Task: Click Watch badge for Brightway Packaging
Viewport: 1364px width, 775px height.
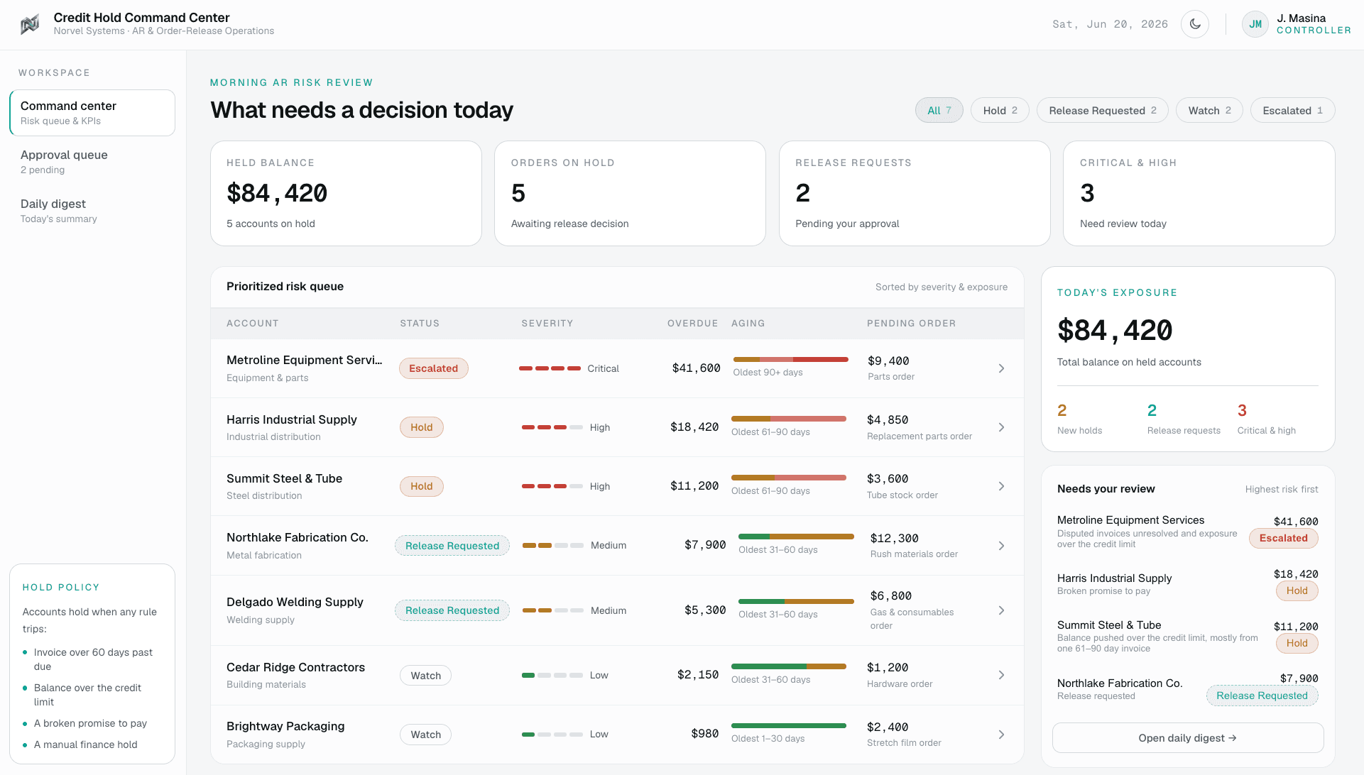Action: point(425,735)
